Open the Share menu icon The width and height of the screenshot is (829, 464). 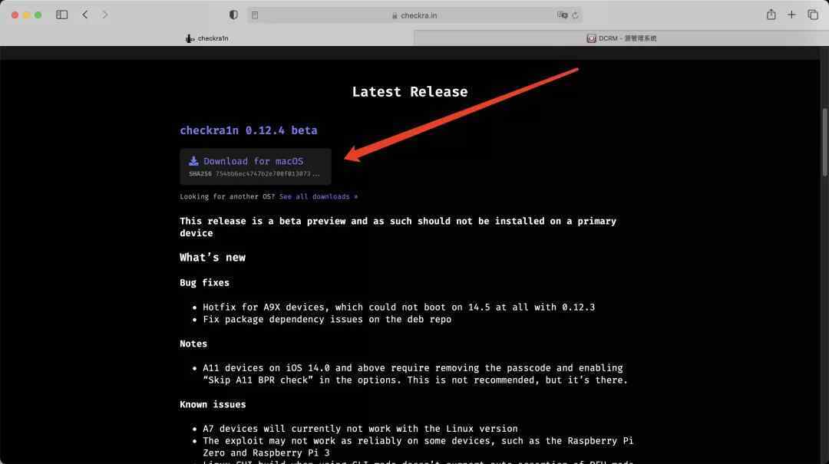pyautogui.click(x=771, y=15)
